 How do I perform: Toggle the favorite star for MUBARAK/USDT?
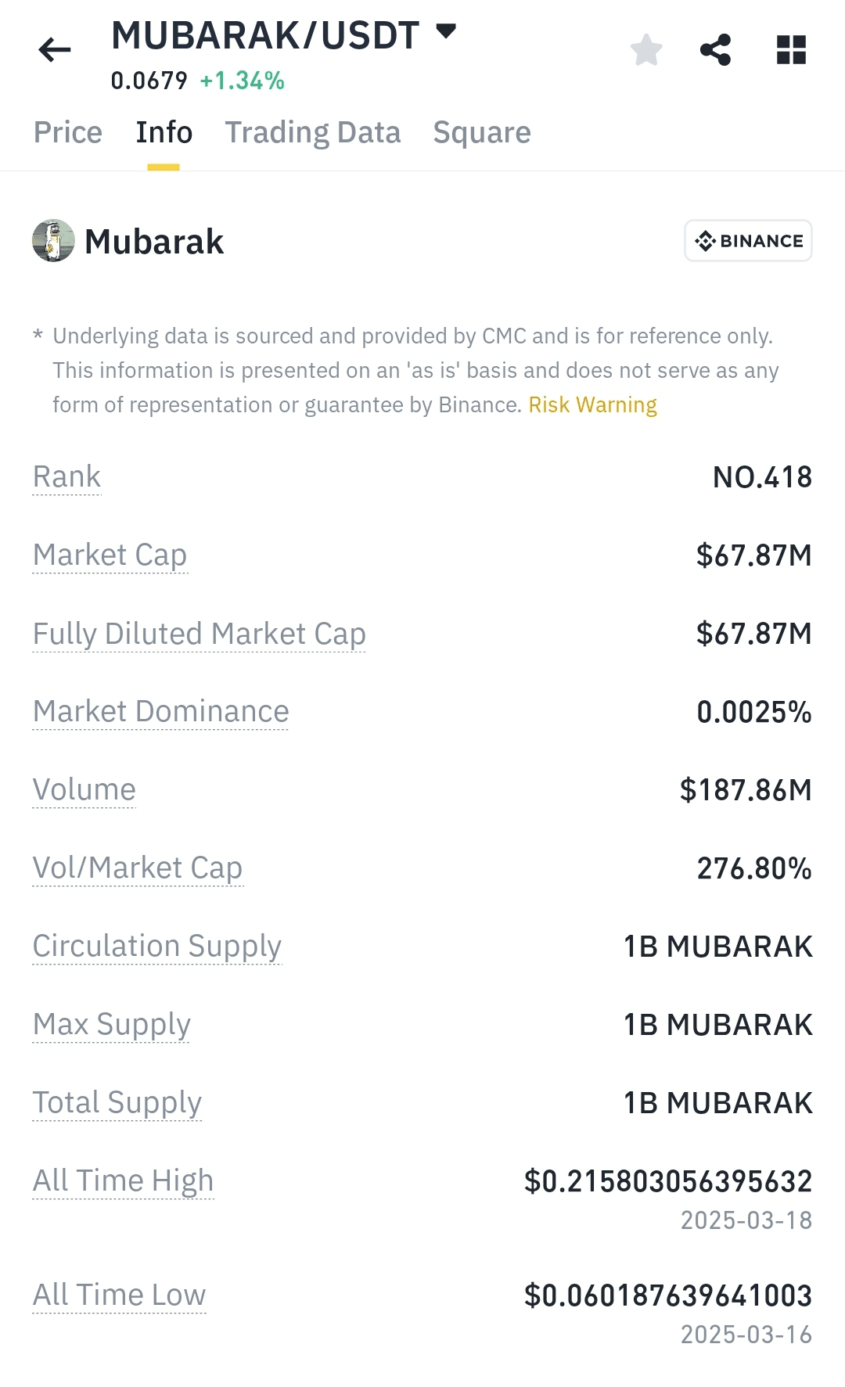click(x=646, y=50)
